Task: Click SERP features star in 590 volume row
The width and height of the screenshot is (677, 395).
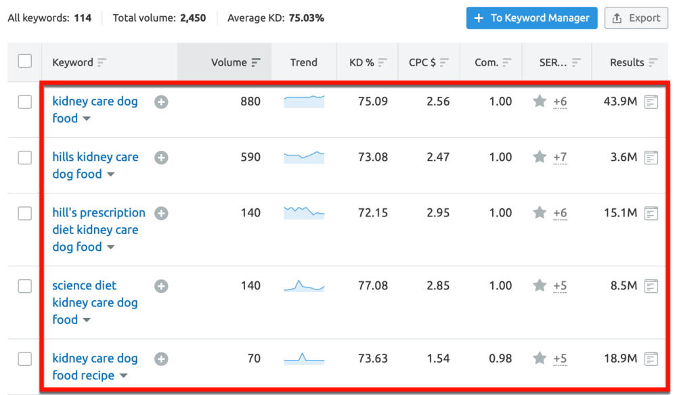Action: 540,156
